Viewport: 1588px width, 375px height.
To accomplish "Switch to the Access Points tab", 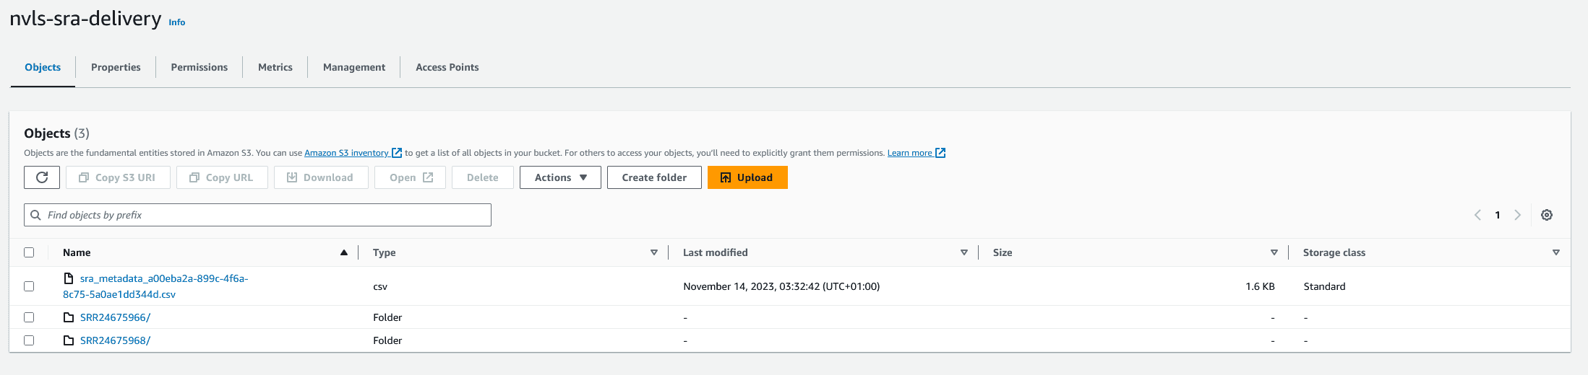I will tap(447, 67).
